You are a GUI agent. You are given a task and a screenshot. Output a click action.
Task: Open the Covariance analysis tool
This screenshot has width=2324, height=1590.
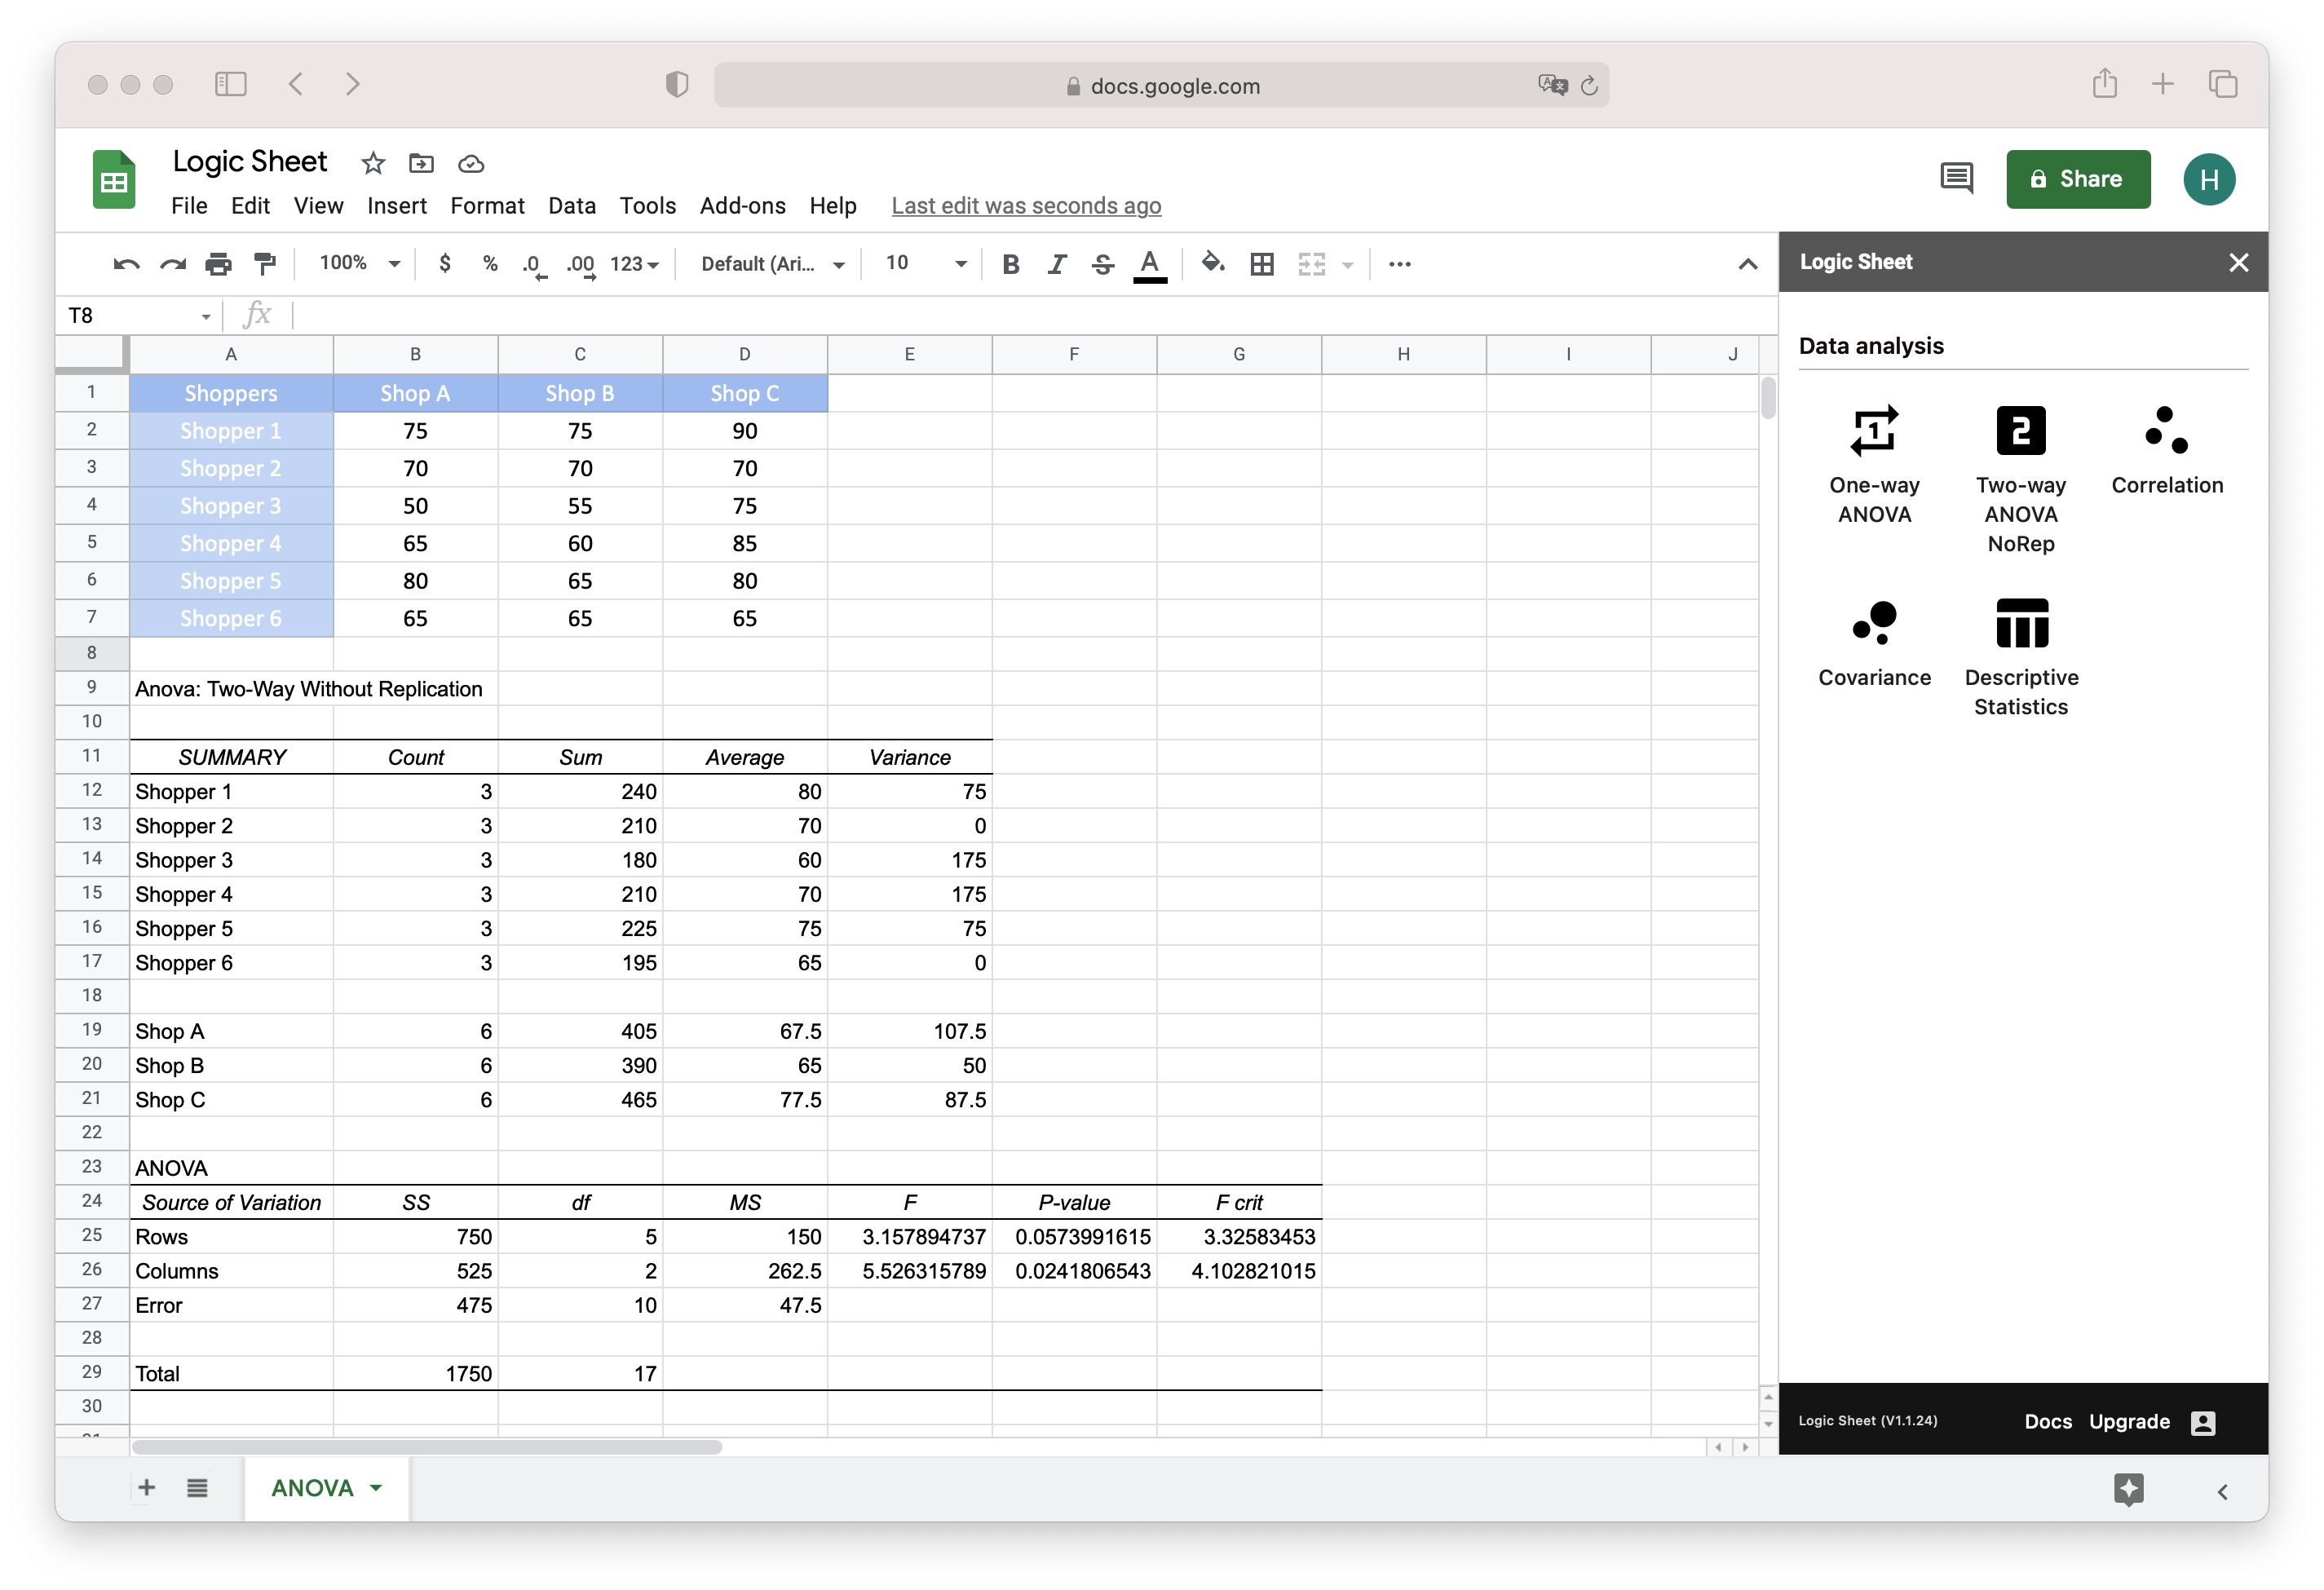tap(1874, 645)
